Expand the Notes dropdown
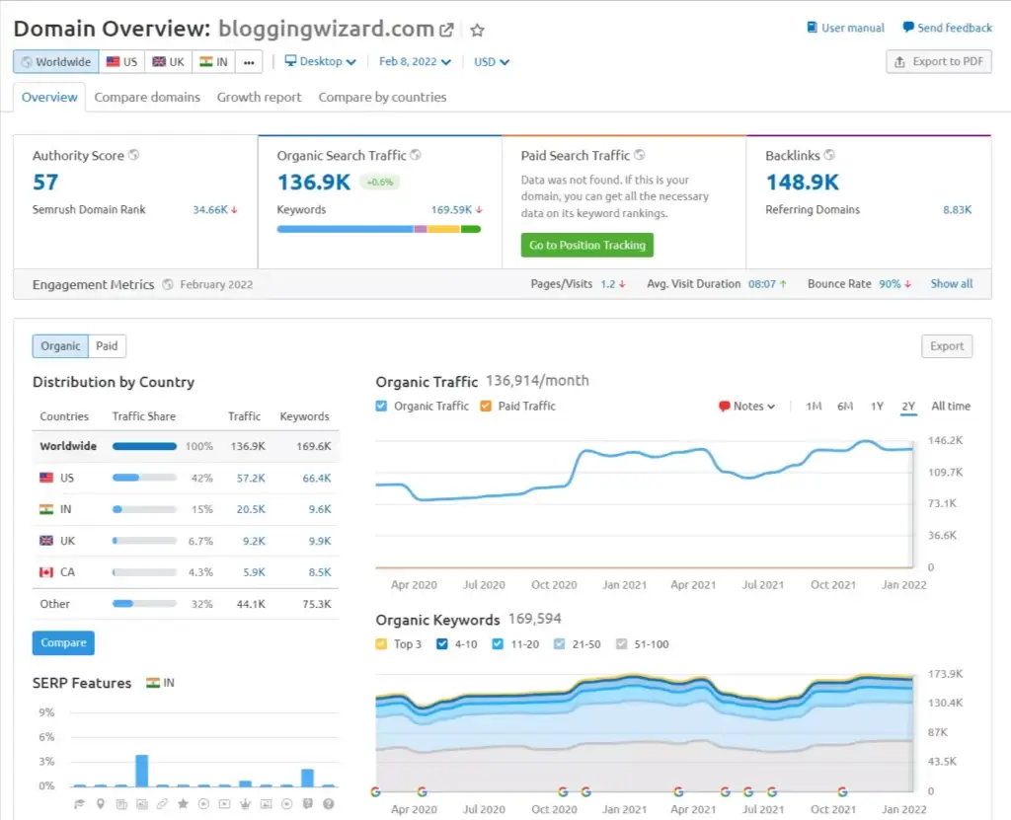Image resolution: width=1011 pixels, height=820 pixels. [747, 407]
